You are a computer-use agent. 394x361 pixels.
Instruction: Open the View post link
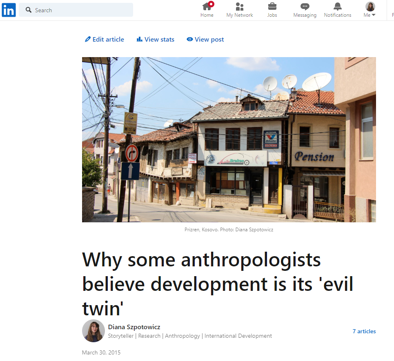pos(205,40)
